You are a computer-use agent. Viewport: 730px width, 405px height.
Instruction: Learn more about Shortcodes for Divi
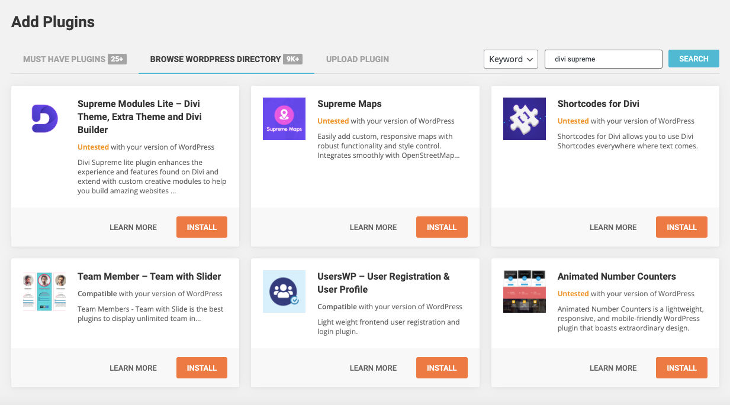point(613,226)
